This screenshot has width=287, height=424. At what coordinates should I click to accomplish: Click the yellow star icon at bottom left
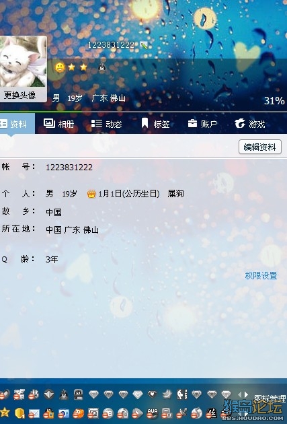pos(5,413)
